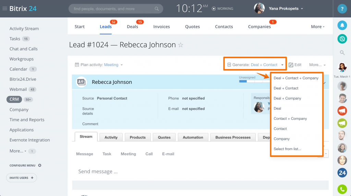Open Activity Stream in sidebar

[x=24, y=29]
